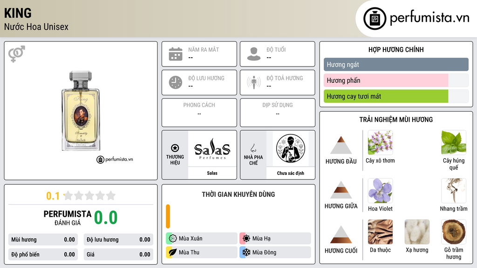Click the Dịp sử dụng info box
The image size is (477, 268).
pyautogui.click(x=278, y=113)
